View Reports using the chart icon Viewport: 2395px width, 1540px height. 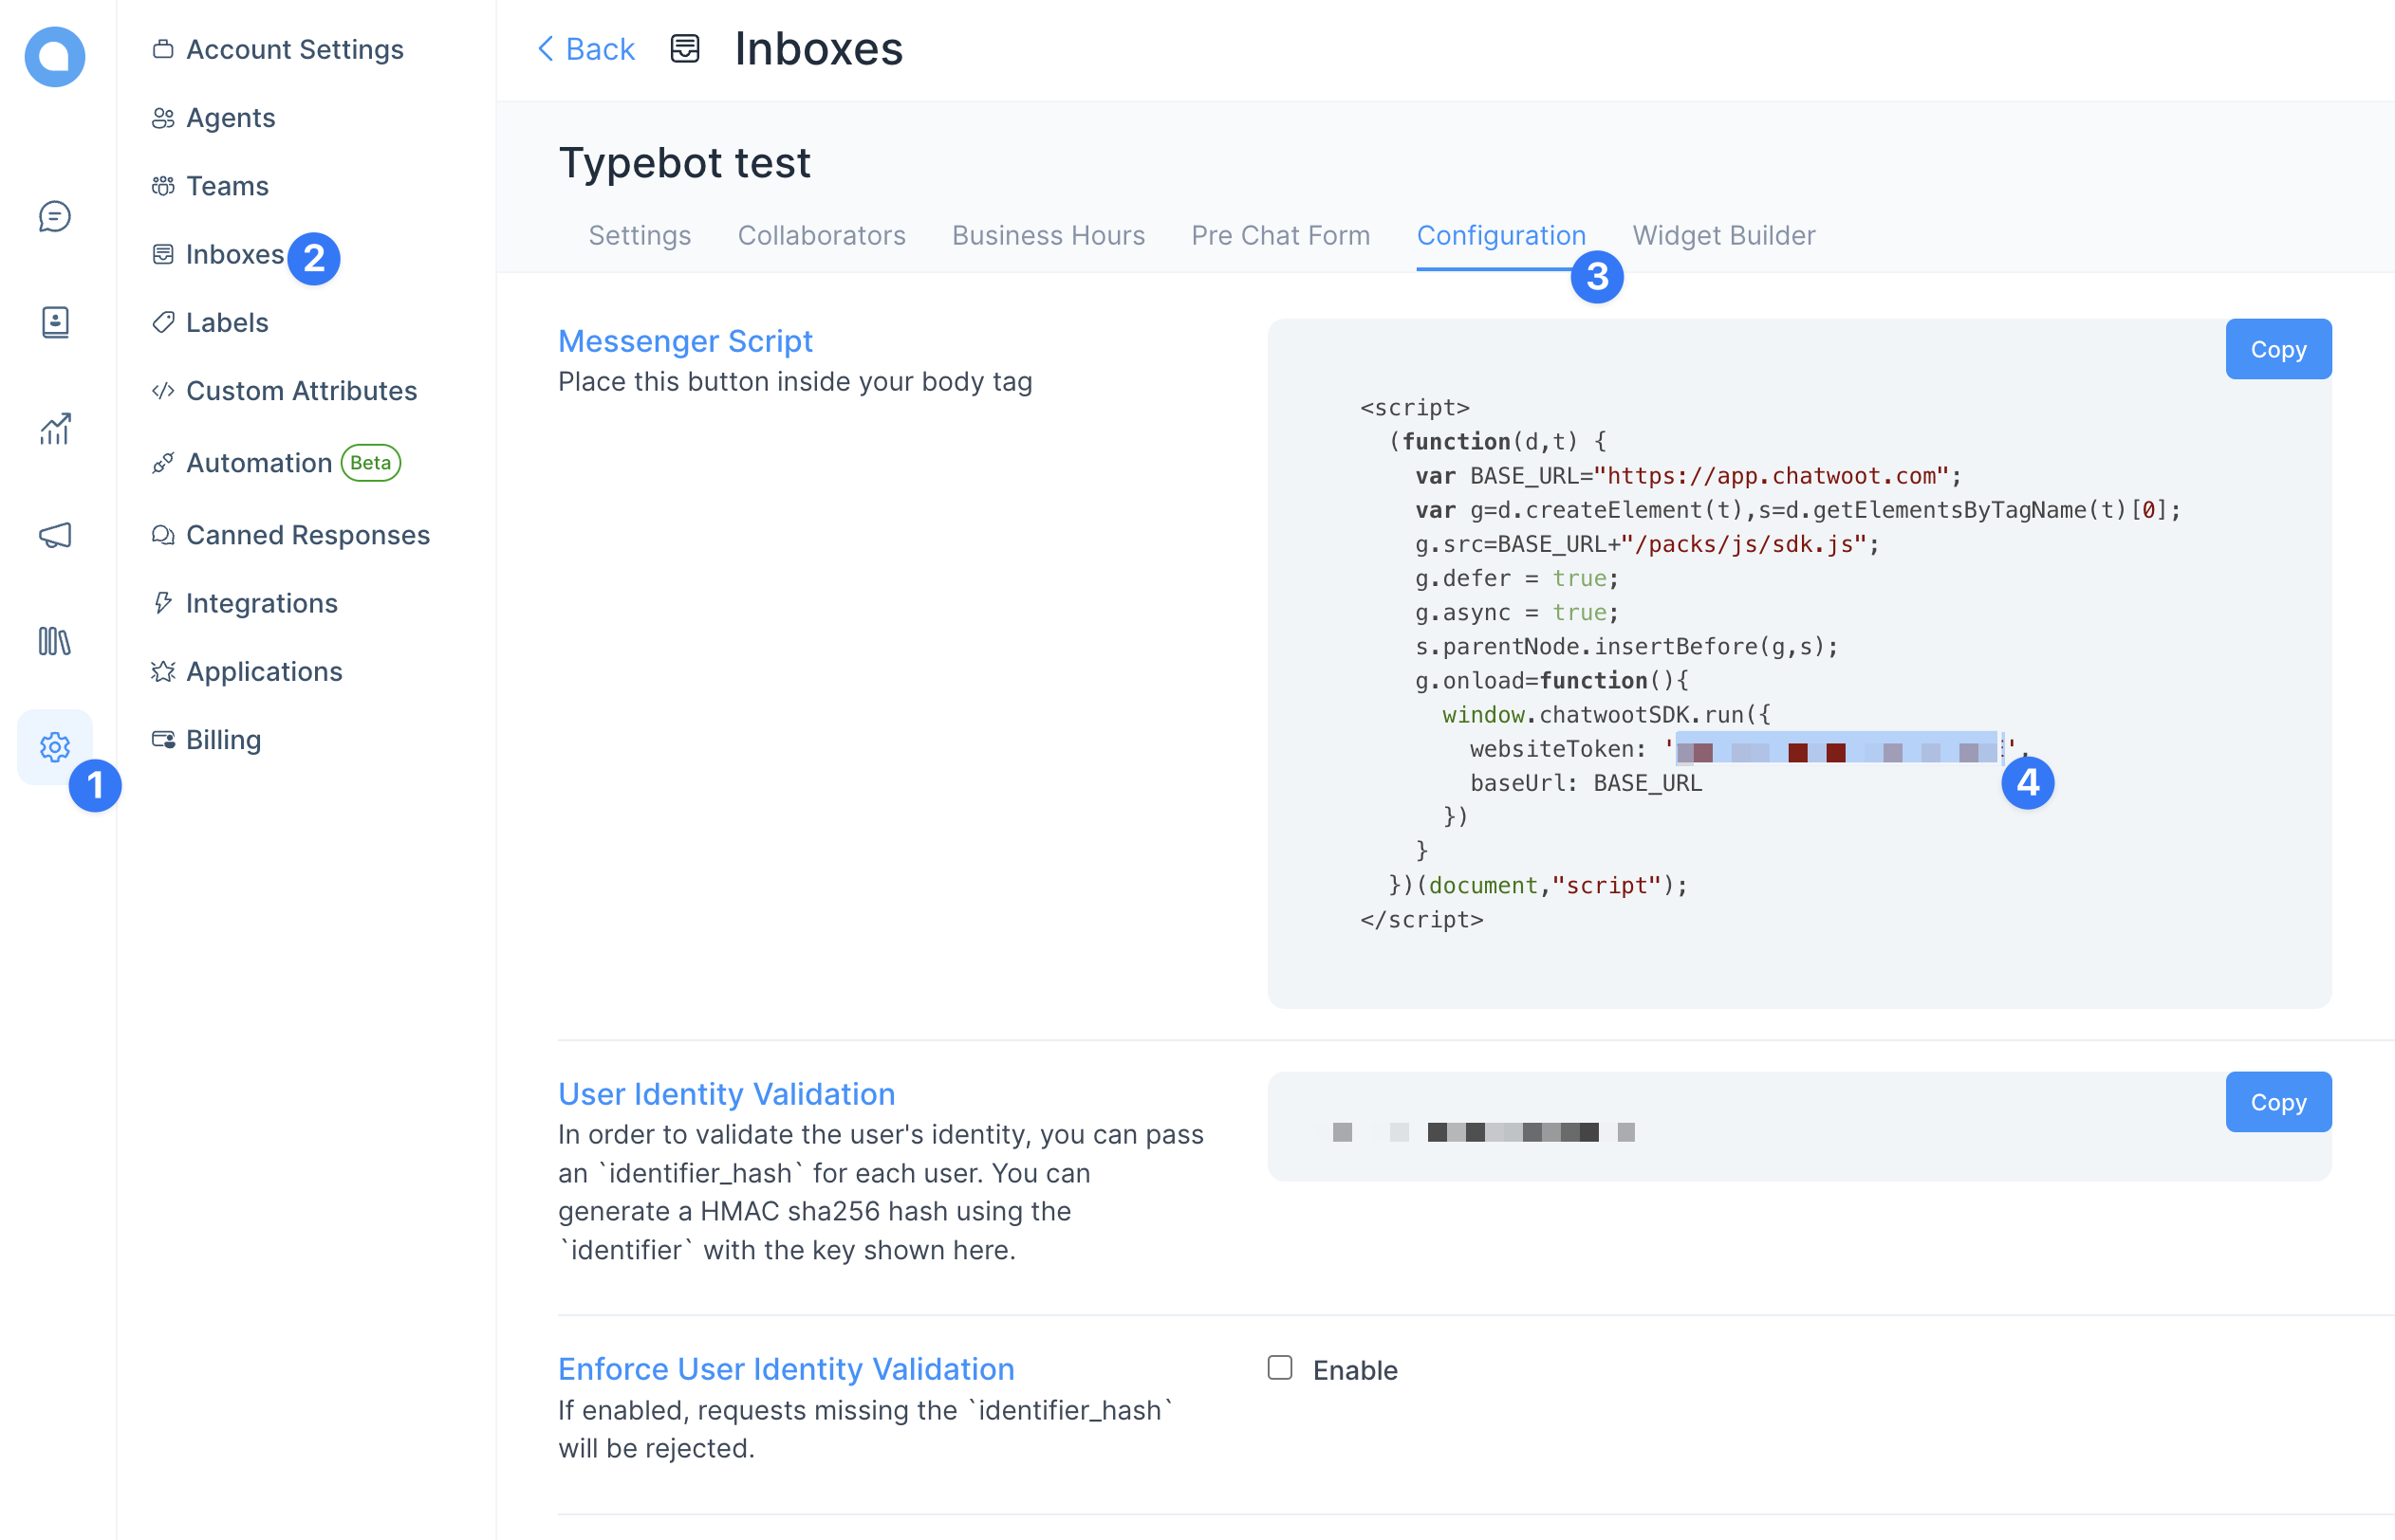pos(54,429)
